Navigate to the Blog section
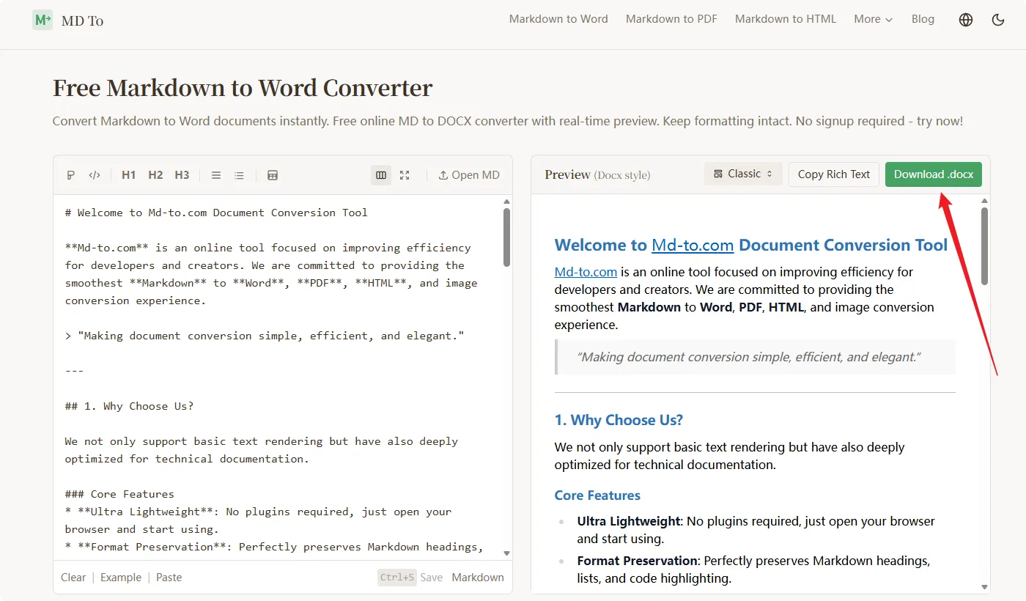The height and width of the screenshot is (601, 1026). [923, 19]
